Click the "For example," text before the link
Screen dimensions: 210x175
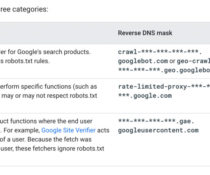click(x=22, y=130)
